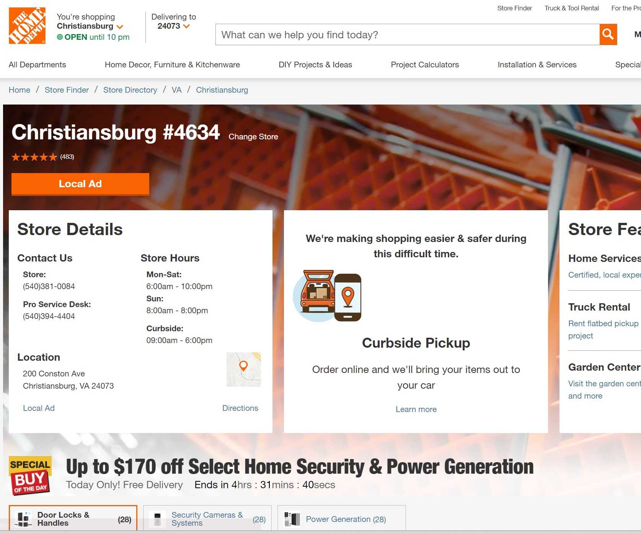Click the Rent flatbed pickup link
Image resolution: width=641 pixels, height=533 pixels.
603,329
